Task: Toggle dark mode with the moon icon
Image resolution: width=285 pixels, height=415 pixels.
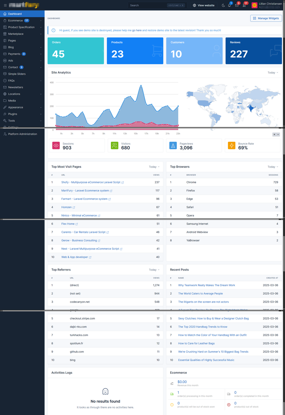Action: click(223, 5)
